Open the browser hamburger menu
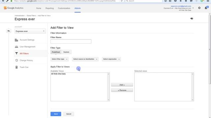This screenshot has width=211, height=118. point(208,1)
